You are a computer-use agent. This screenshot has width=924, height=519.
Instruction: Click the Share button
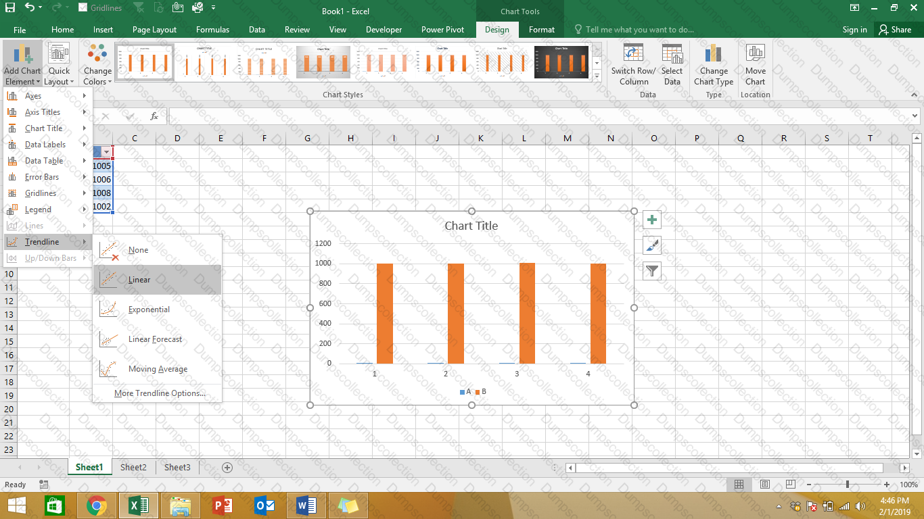point(894,30)
